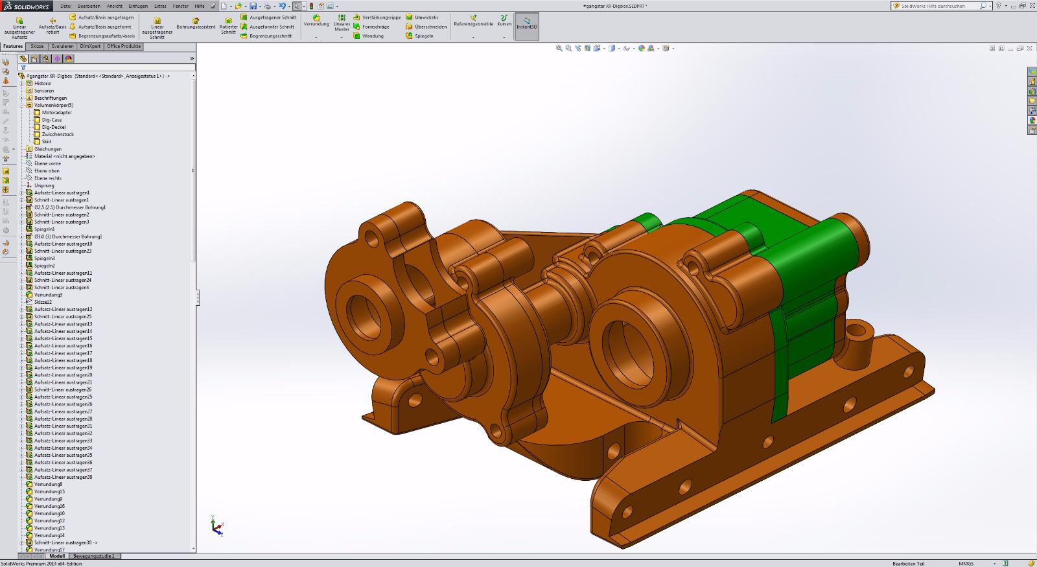Click the Save icon in toolbar
1037x567 pixels.
[253, 6]
